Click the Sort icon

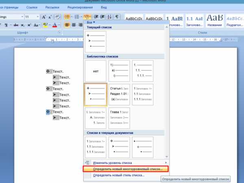pyautogui.click(x=109, y=17)
